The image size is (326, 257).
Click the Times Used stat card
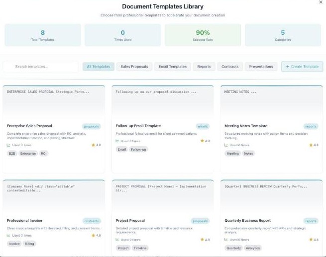coord(122,35)
